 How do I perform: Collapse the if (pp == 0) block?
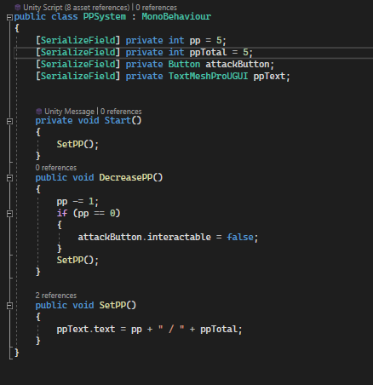tap(9, 214)
